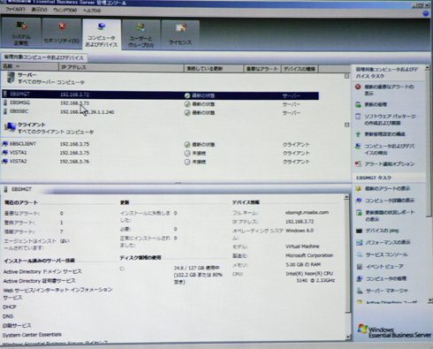Open the コンピュータ詳細の表示 task
The width and height of the screenshot is (433, 349).
[385, 201]
